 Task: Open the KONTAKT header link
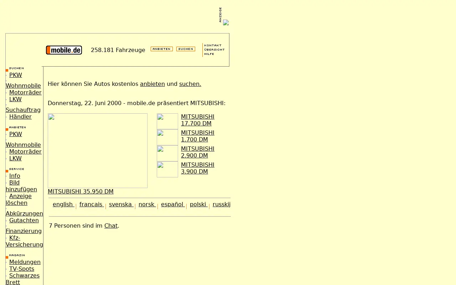pos(213,46)
